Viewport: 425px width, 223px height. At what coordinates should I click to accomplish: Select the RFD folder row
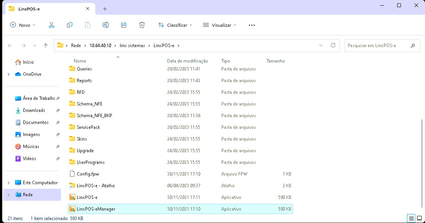tap(180, 92)
